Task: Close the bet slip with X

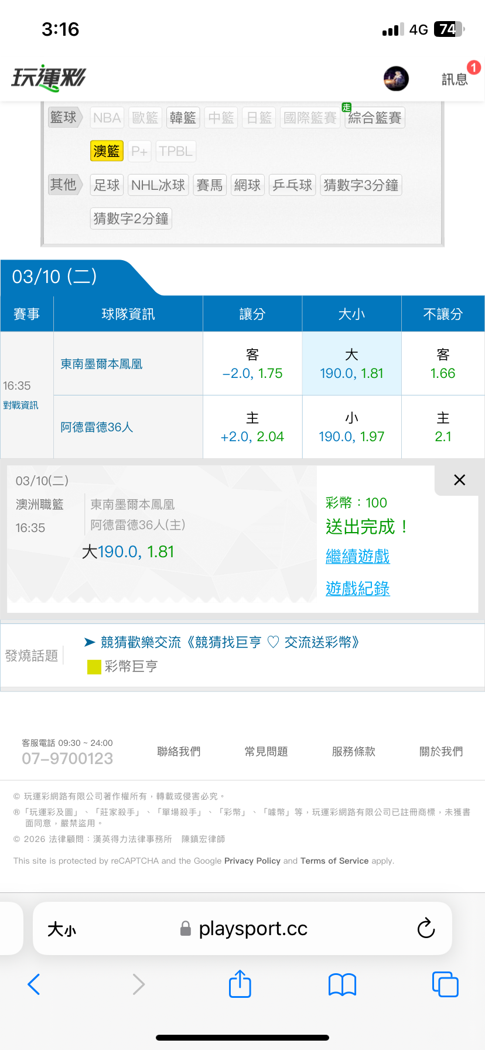Action: [x=460, y=480]
